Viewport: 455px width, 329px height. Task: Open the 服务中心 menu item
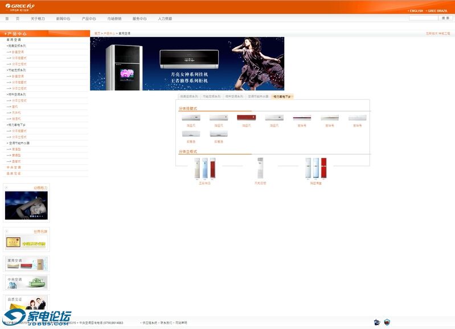tap(140, 19)
